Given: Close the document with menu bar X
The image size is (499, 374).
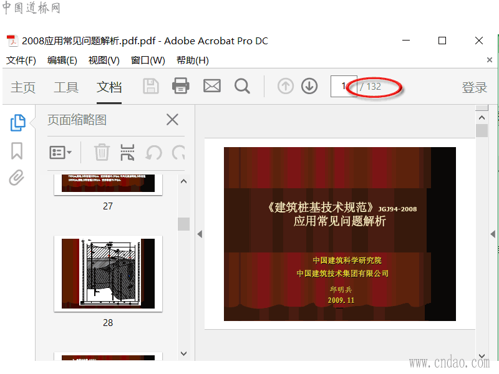Looking at the screenshot, I should point(490,60).
